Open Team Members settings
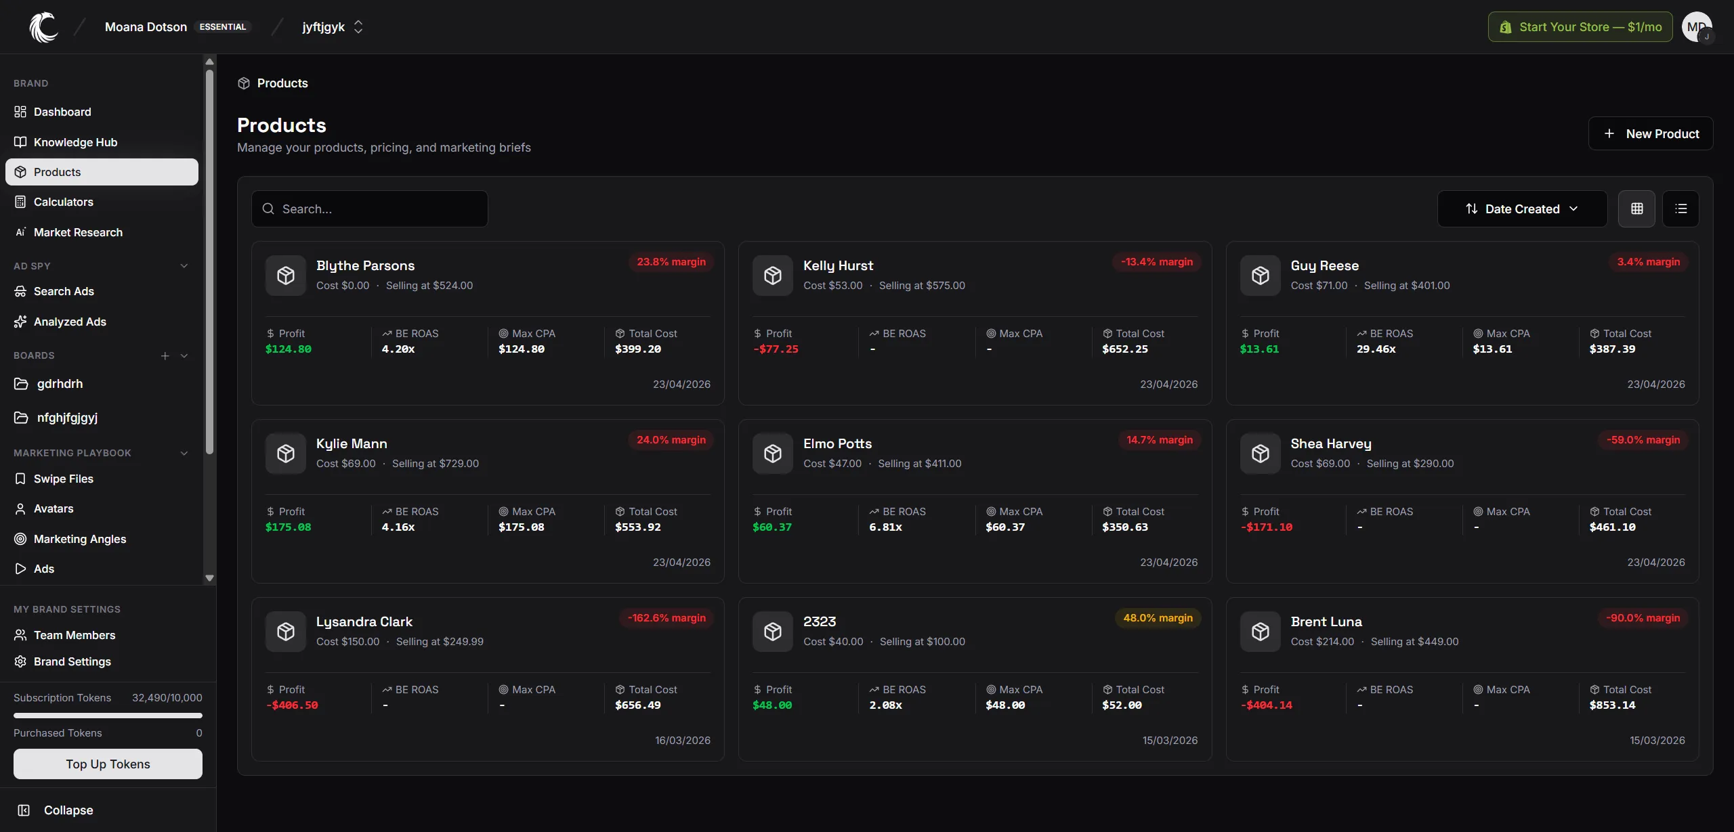This screenshot has width=1734, height=832. click(x=102, y=635)
